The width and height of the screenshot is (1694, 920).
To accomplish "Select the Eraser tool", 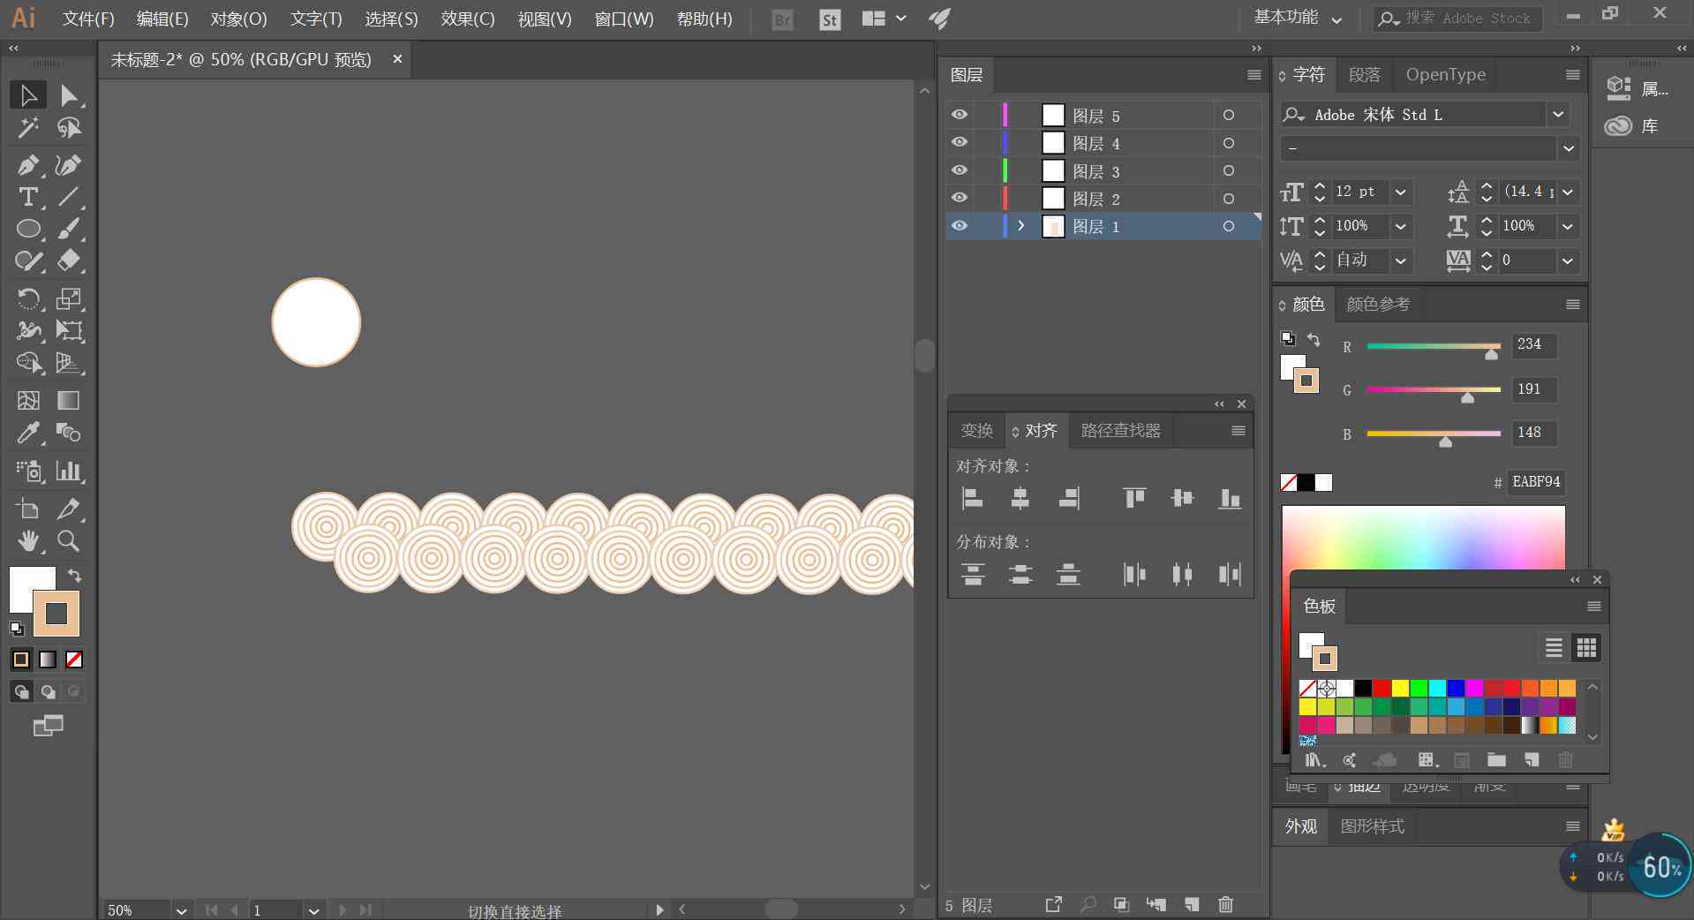I will pos(69,260).
